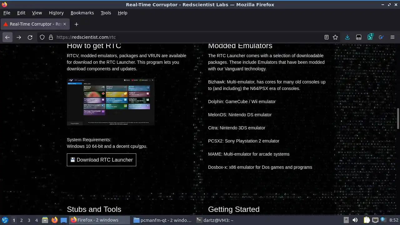Click the 'Citra: Nintendo 3DS emulator' line

point(237,128)
